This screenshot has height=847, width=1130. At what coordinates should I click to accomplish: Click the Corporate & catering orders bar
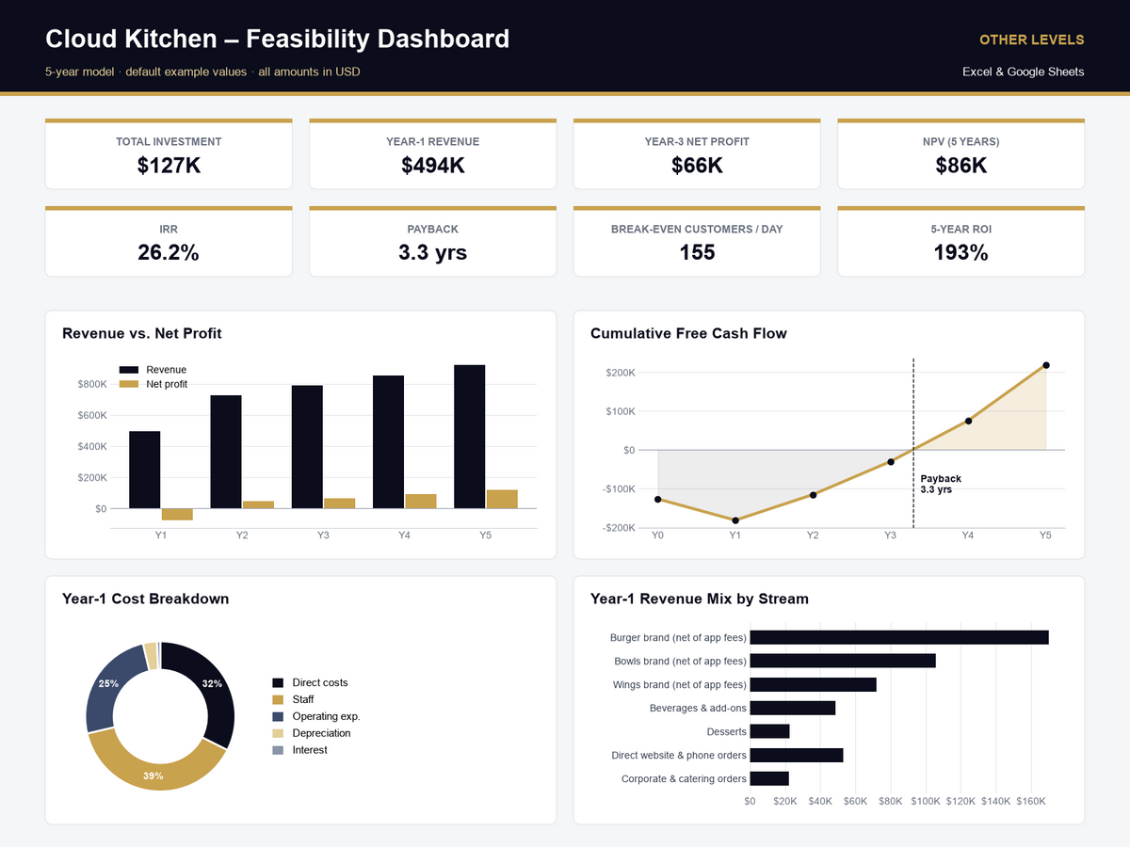tap(769, 778)
